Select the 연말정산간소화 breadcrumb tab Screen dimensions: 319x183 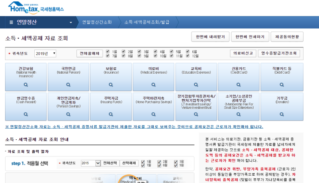click(97, 22)
